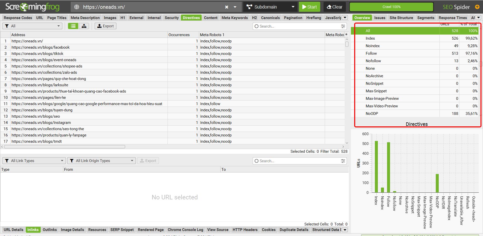Image resolution: width=483 pixels, height=236 pixels.
Task: Switch to the Issues tab in right panel
Action: pos(380,18)
